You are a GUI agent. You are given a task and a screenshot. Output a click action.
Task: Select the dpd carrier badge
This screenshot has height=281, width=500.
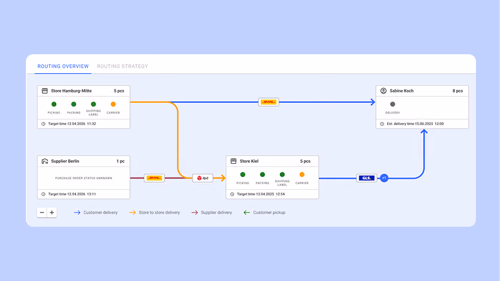click(202, 178)
